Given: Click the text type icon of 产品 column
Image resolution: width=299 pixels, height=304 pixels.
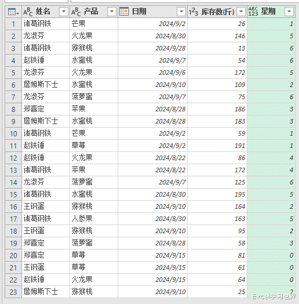Looking at the screenshot, I should pos(76,12).
